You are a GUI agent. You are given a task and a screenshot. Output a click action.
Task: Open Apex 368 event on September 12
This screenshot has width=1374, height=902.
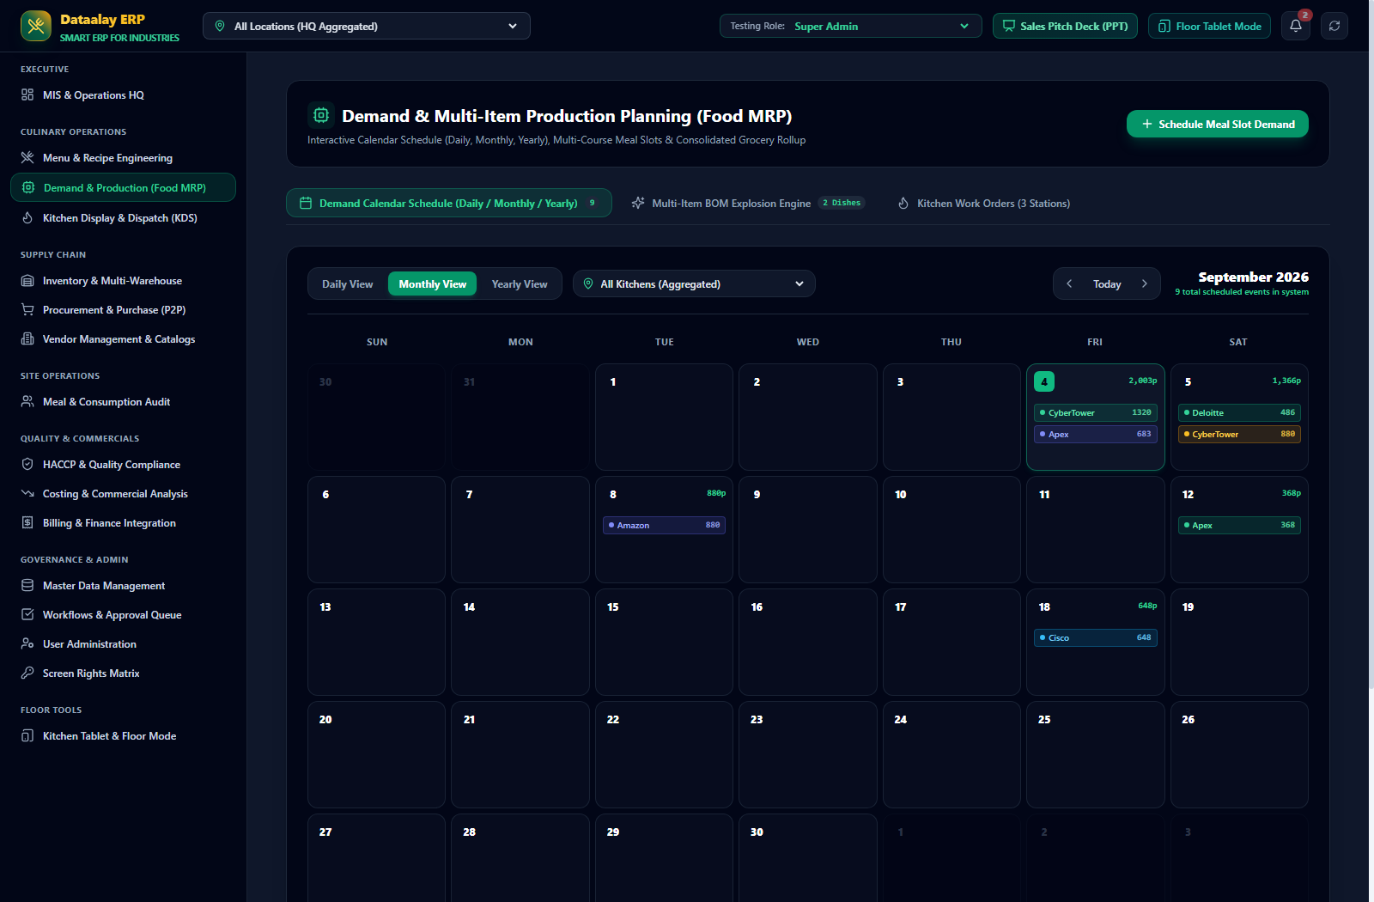[x=1239, y=525]
